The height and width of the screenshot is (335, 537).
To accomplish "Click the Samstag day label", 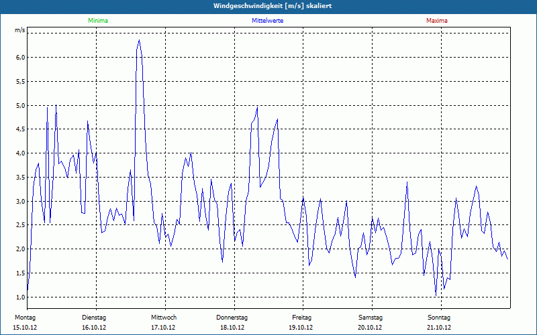I will coord(371,318).
